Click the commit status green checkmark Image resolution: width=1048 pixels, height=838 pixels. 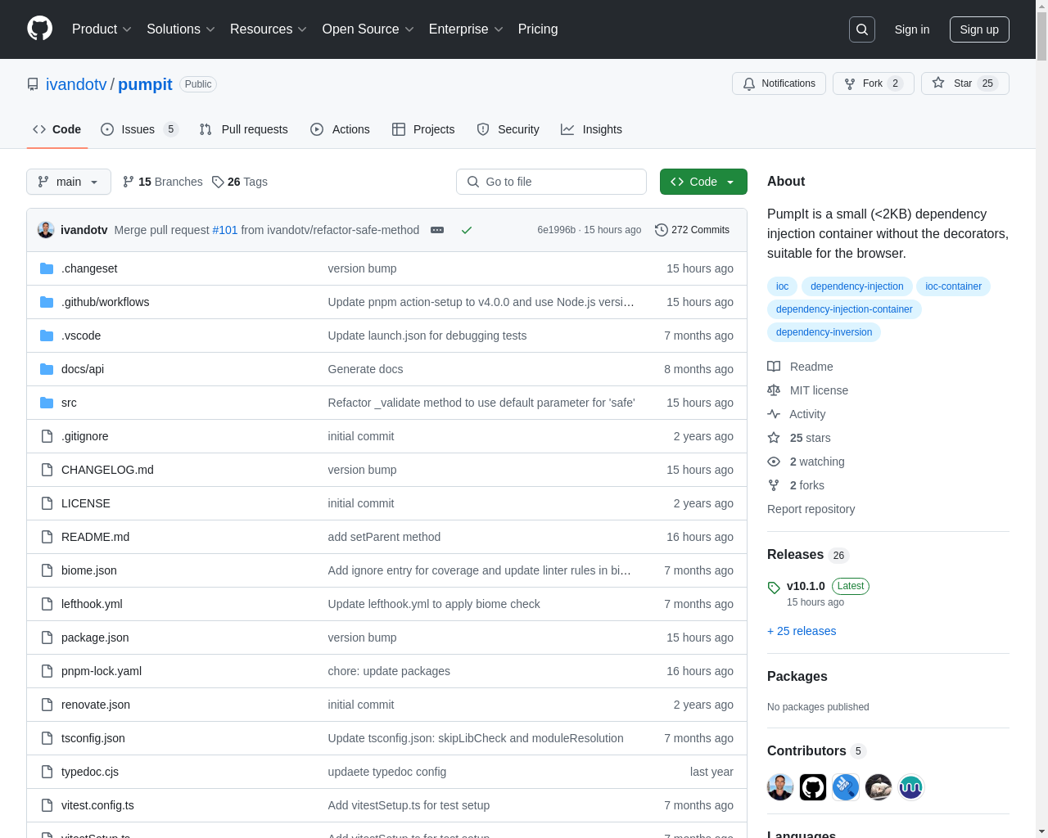(x=467, y=230)
